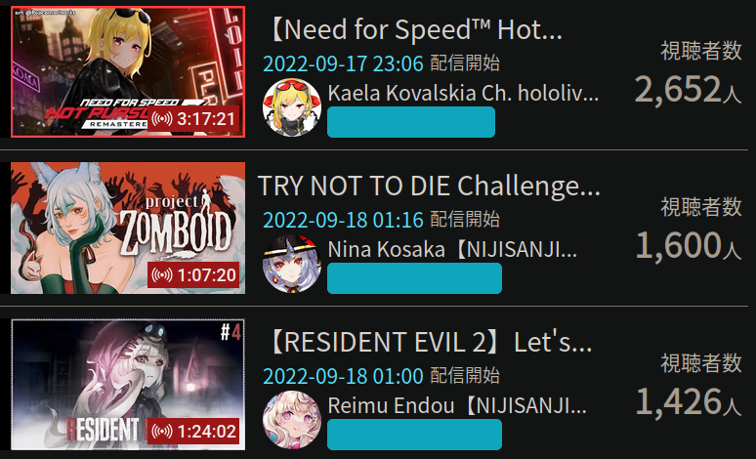Open the 【Need for Speed™ Hot... title
This screenshot has width=756, height=459.
pos(414,30)
